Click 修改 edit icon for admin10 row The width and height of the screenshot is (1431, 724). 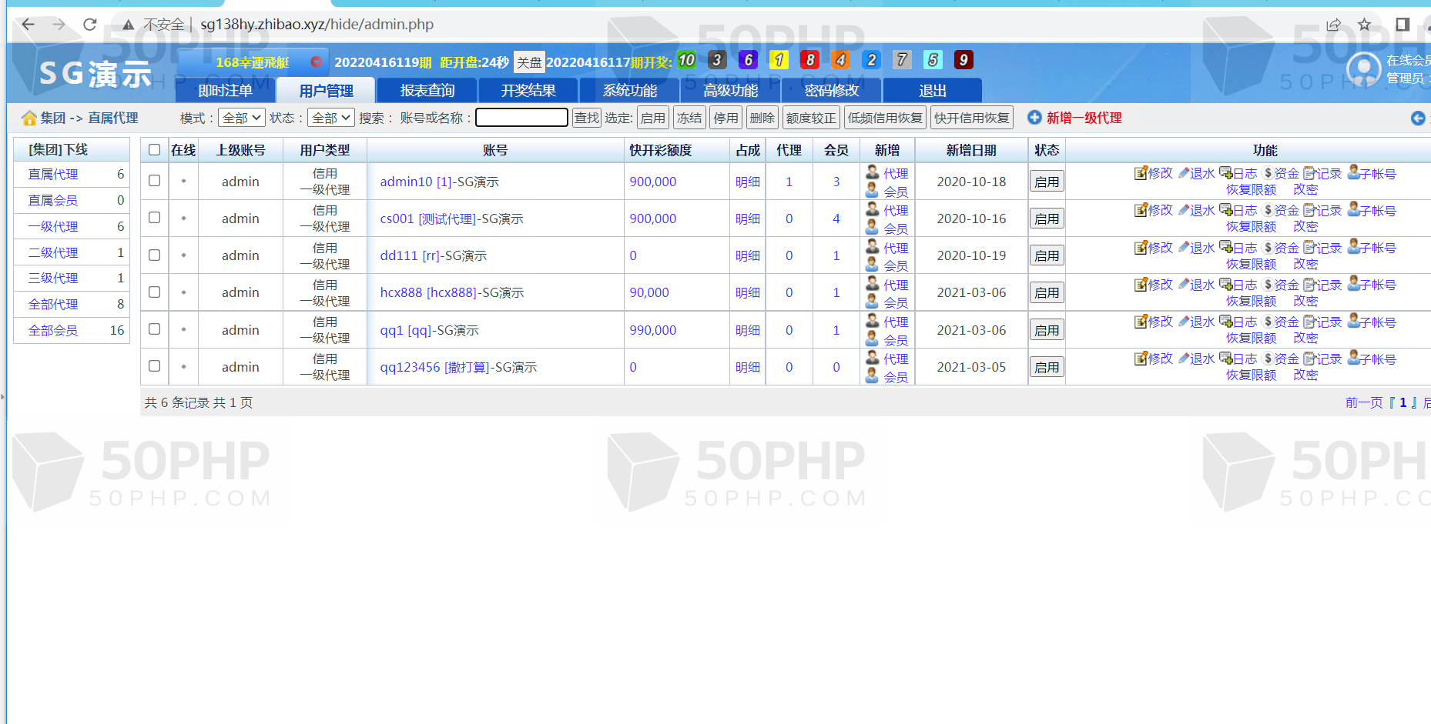point(1141,174)
